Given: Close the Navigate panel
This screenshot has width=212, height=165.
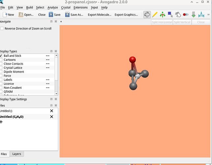Looking at the screenshot, I should point(56,21).
